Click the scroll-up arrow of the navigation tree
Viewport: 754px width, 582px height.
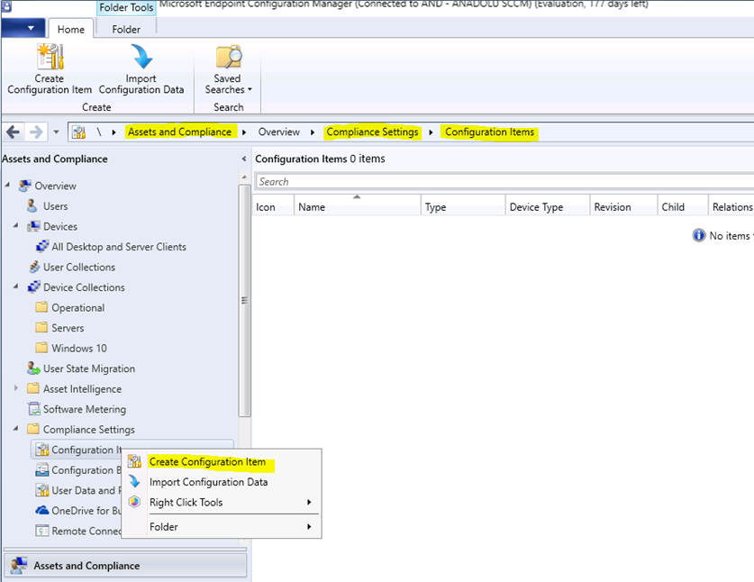tap(244, 177)
